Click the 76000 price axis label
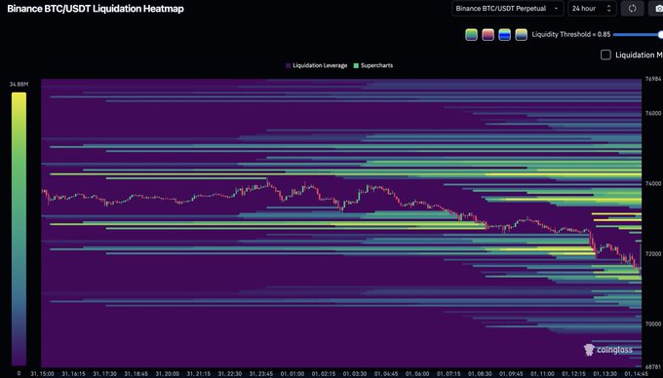This screenshot has height=378, width=663. point(653,113)
